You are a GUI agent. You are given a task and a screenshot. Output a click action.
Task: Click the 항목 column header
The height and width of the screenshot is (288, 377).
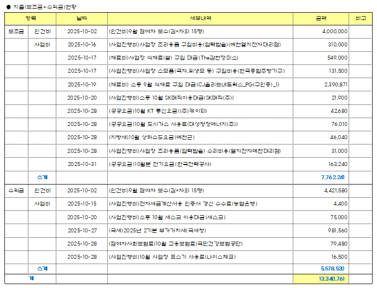click(30, 18)
